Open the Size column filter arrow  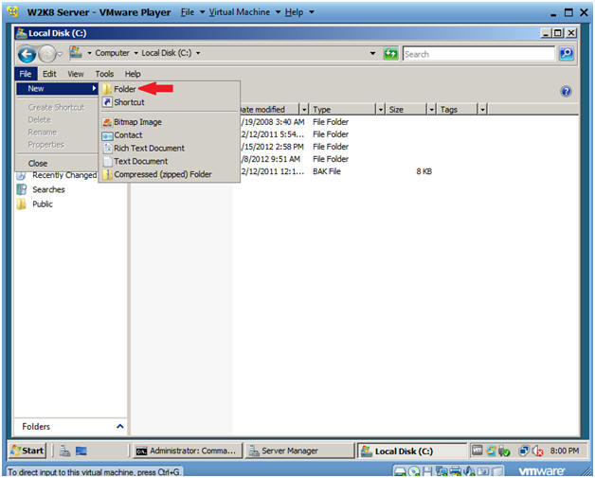[x=431, y=110]
